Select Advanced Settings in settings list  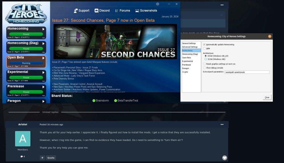(x=190, y=47)
